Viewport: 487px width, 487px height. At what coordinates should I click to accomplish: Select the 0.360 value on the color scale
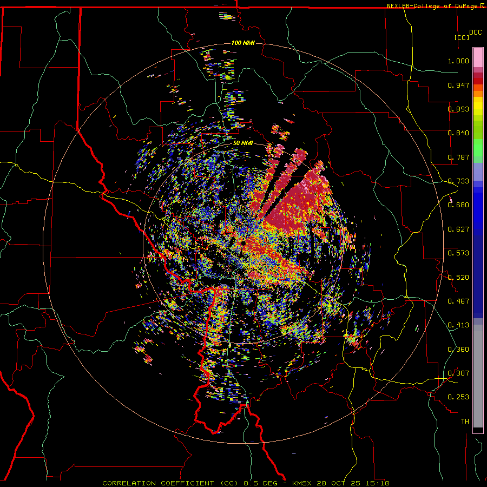458,350
